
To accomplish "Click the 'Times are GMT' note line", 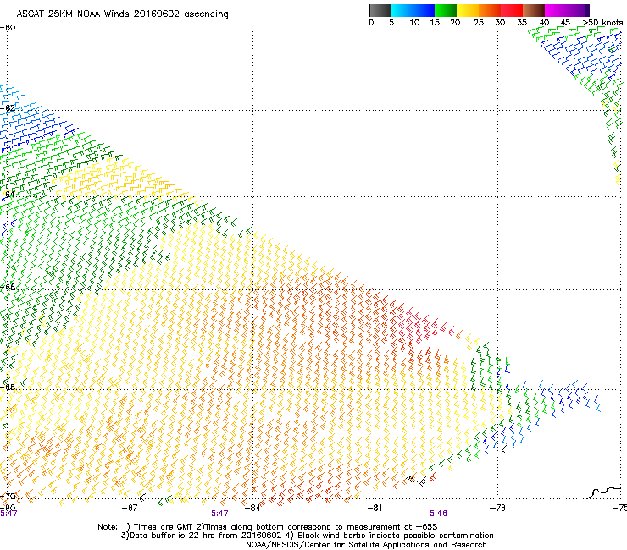I will (x=268, y=527).
